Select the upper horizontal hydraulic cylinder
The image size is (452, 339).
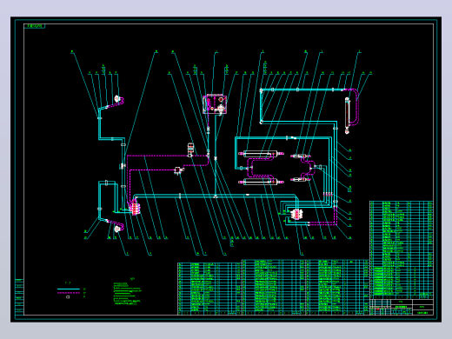pyautogui.click(x=261, y=154)
